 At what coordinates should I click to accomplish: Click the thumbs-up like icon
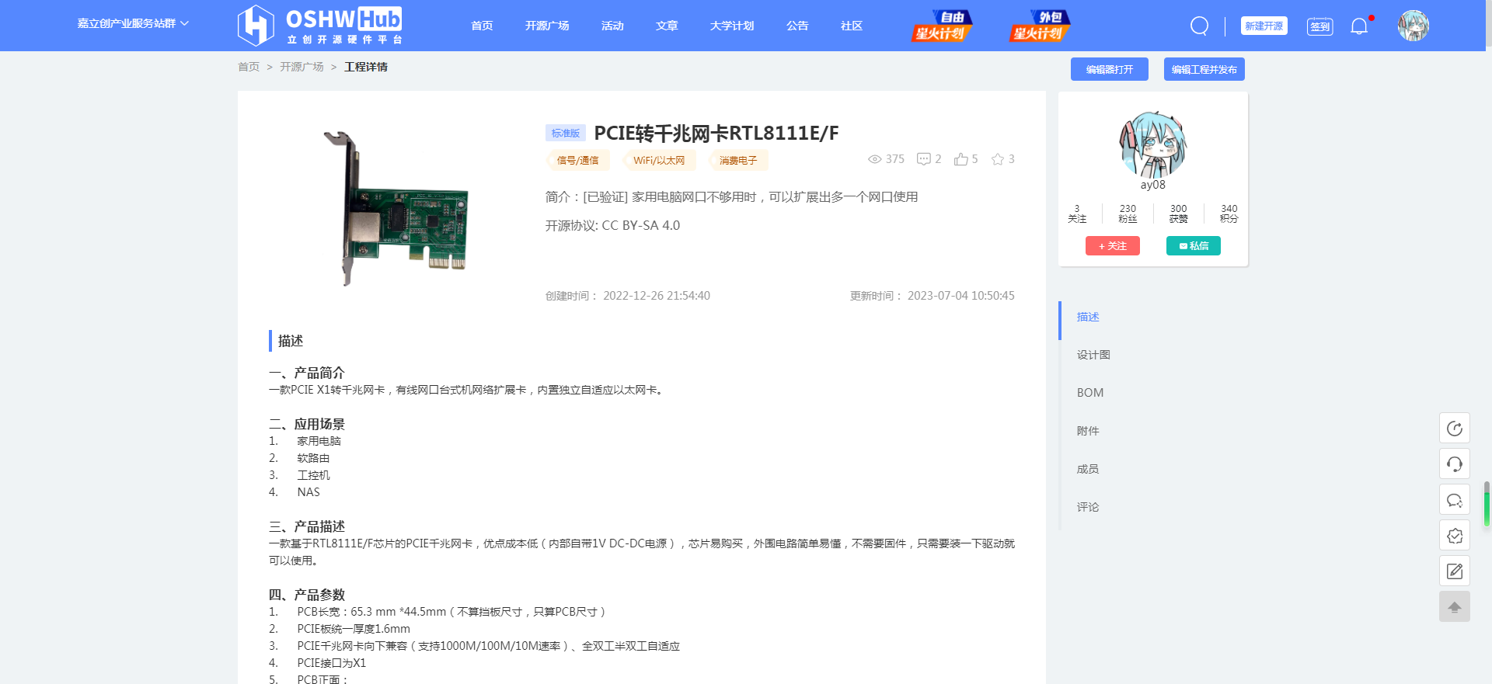(x=961, y=159)
